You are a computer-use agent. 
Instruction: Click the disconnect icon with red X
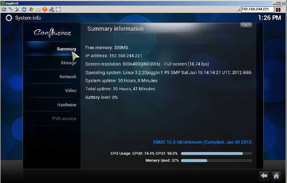click(x=51, y=10)
